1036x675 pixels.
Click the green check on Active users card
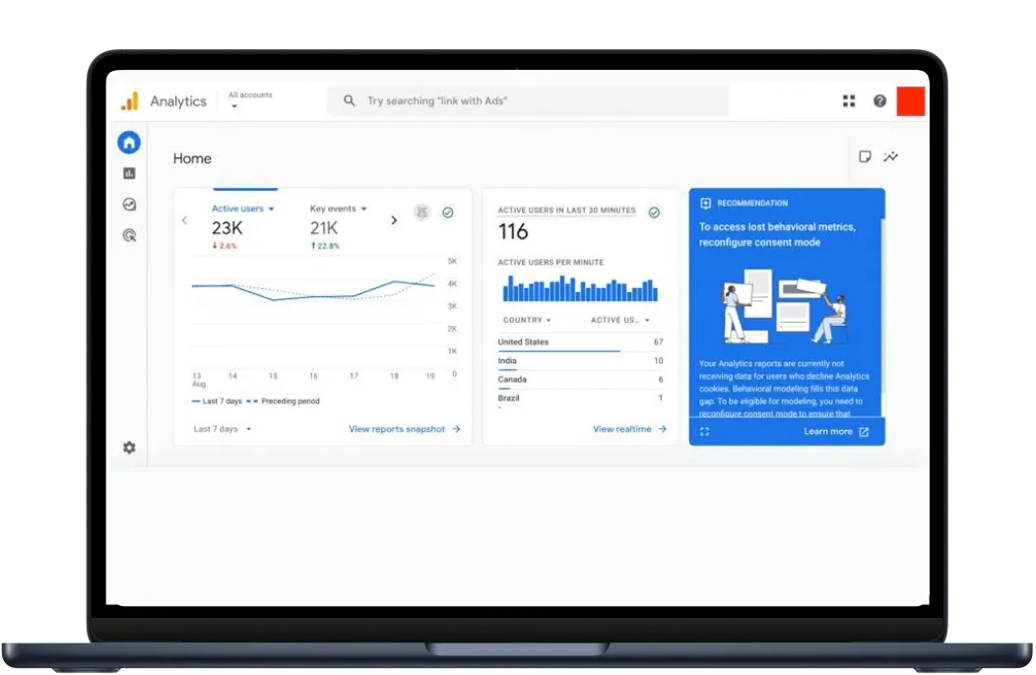[448, 212]
